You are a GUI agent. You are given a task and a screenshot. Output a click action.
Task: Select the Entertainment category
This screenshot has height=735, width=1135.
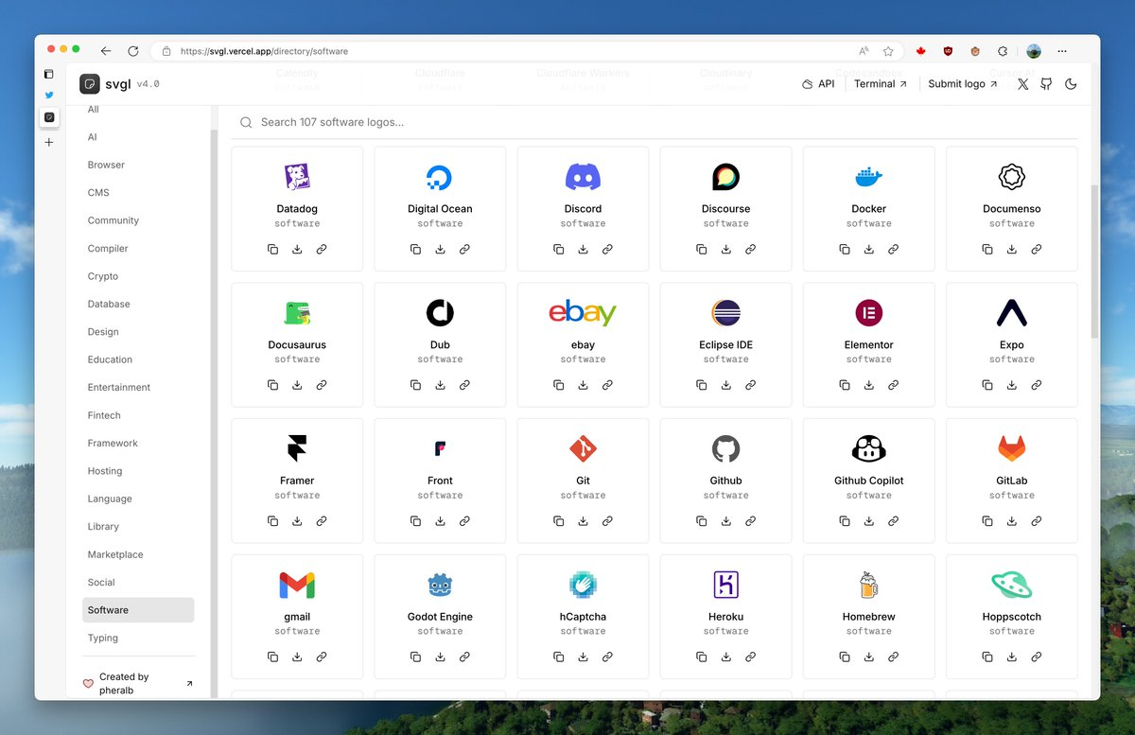click(x=138, y=387)
